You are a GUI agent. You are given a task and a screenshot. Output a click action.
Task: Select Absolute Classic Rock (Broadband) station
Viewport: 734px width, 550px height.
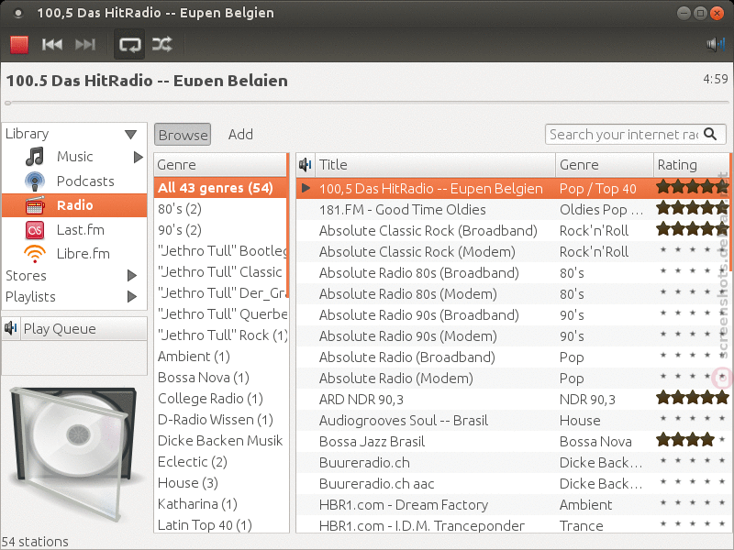pos(513,231)
